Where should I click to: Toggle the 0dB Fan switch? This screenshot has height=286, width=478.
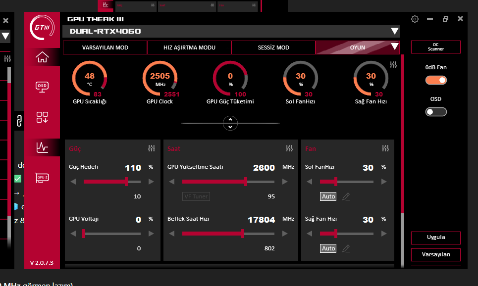coord(436,80)
